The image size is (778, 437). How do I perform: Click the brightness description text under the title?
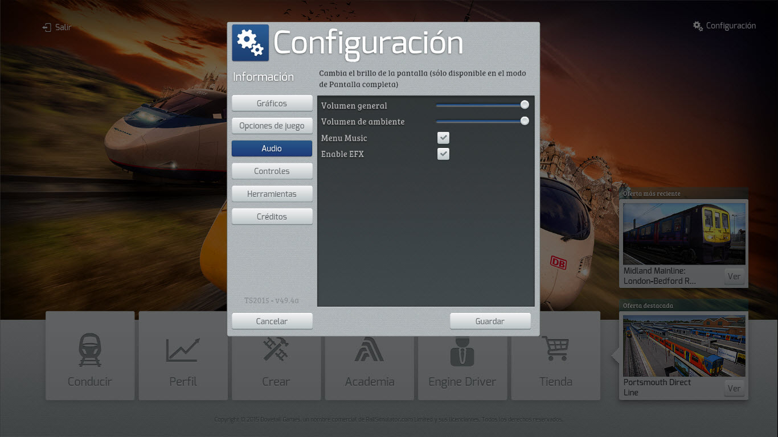pyautogui.click(x=423, y=79)
